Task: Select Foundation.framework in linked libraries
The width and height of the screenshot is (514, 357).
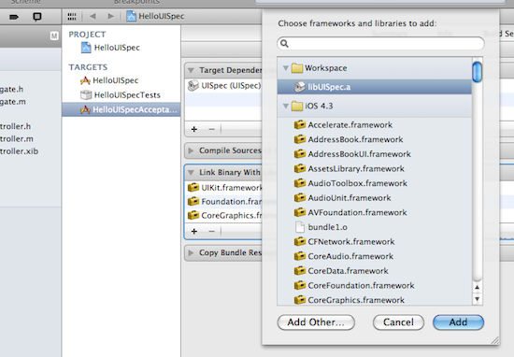Action: point(223,201)
